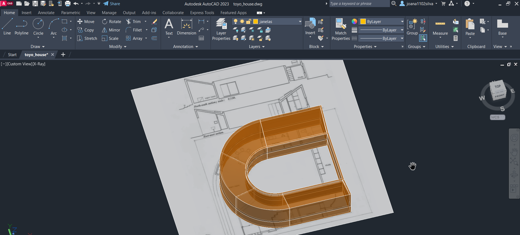Open the janelas layer dropdown list
Image resolution: width=520 pixels, height=235 pixels.
(300, 22)
